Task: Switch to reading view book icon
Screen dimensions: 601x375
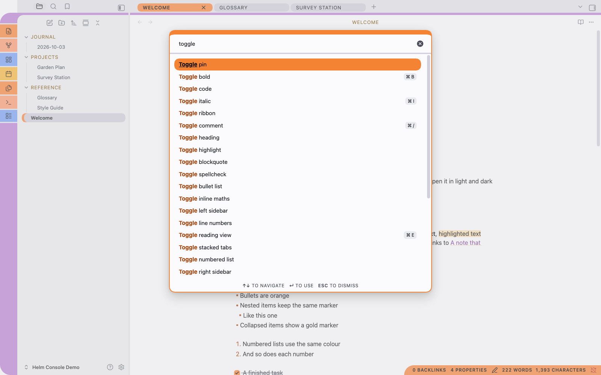Action: (581, 22)
